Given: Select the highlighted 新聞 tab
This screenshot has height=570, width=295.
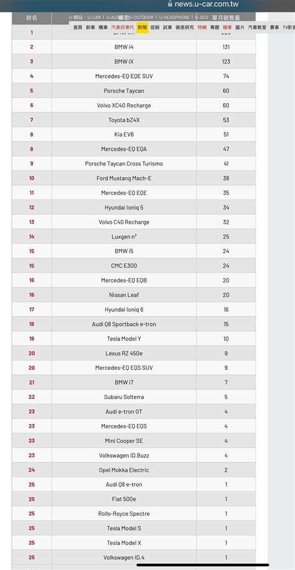Looking at the screenshot, I should [143, 27].
